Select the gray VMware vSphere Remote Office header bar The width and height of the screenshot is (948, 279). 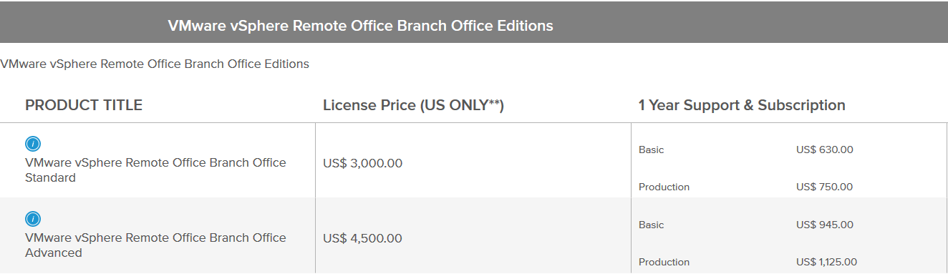pos(474,22)
